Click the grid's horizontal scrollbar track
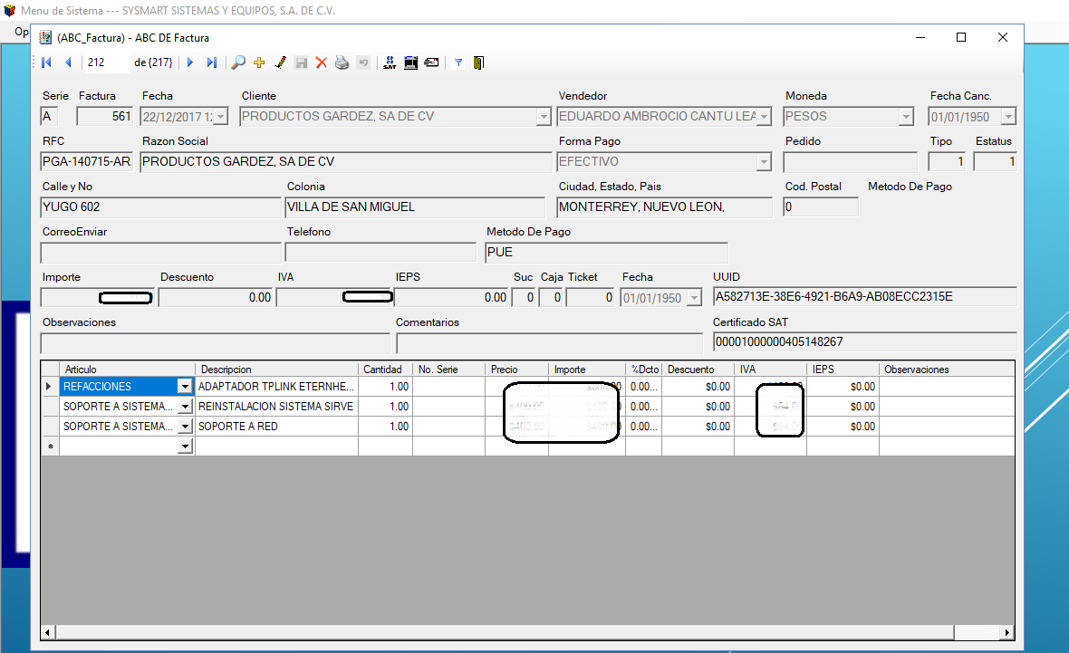The height and width of the screenshot is (653, 1069). [977, 632]
